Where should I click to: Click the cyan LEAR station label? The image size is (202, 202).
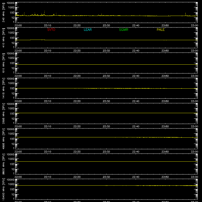point(88,30)
